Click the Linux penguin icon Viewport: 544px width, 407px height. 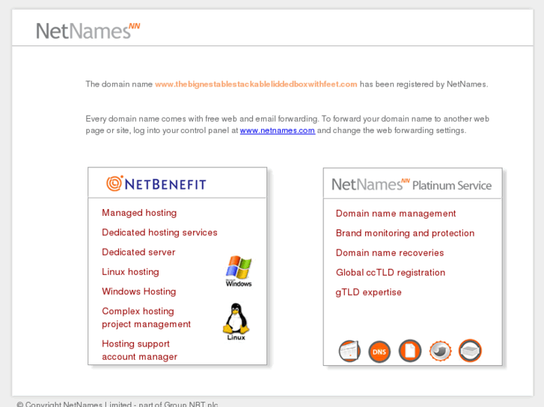pos(236,322)
